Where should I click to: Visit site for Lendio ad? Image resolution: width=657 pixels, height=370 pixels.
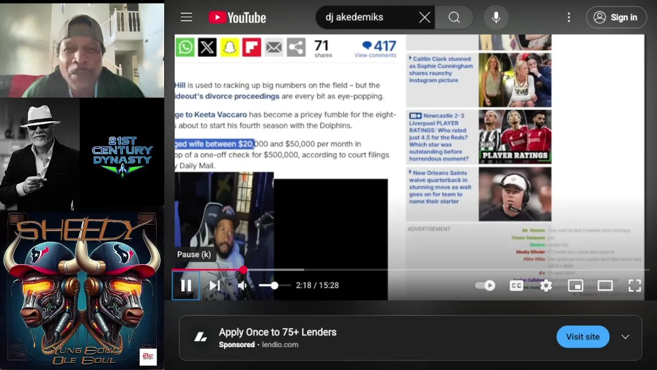tap(583, 337)
